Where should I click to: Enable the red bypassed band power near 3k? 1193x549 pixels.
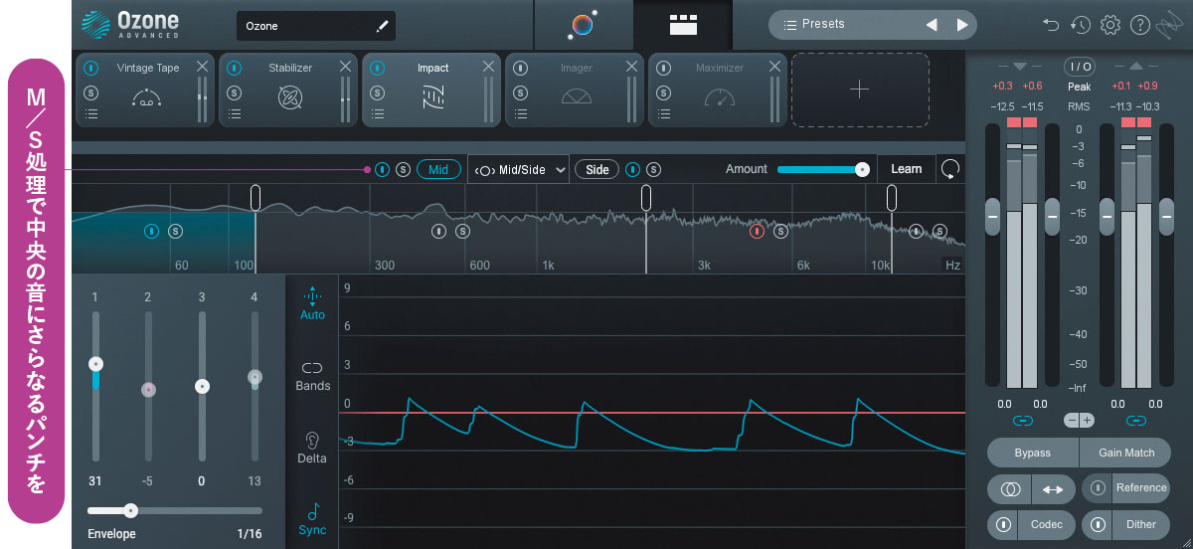tap(758, 231)
